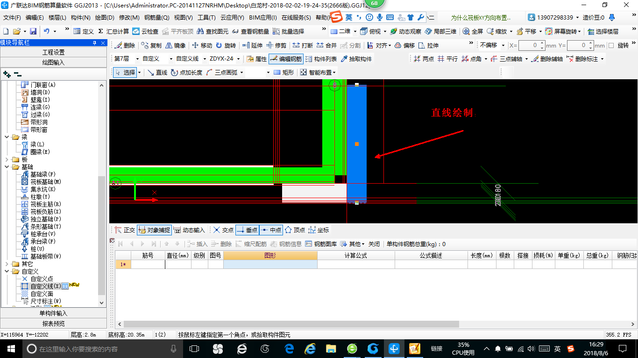Open the 云应用(Y) menu
This screenshot has height=358, width=638.
click(232, 18)
